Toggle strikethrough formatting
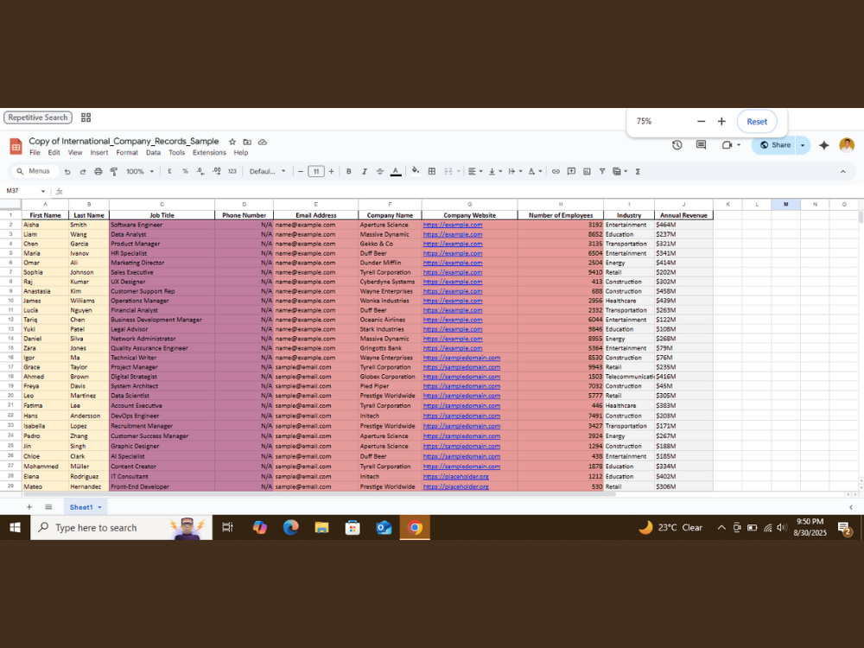The image size is (864, 648). tap(379, 171)
